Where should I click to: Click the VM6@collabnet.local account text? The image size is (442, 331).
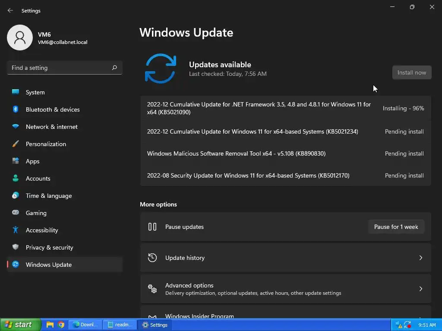(x=63, y=42)
